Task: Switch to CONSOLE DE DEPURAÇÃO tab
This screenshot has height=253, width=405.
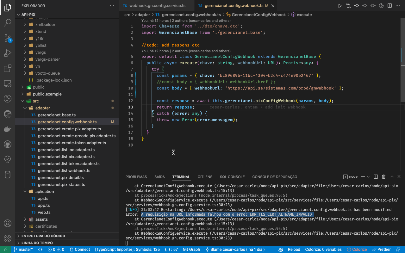Action: (x=275, y=177)
